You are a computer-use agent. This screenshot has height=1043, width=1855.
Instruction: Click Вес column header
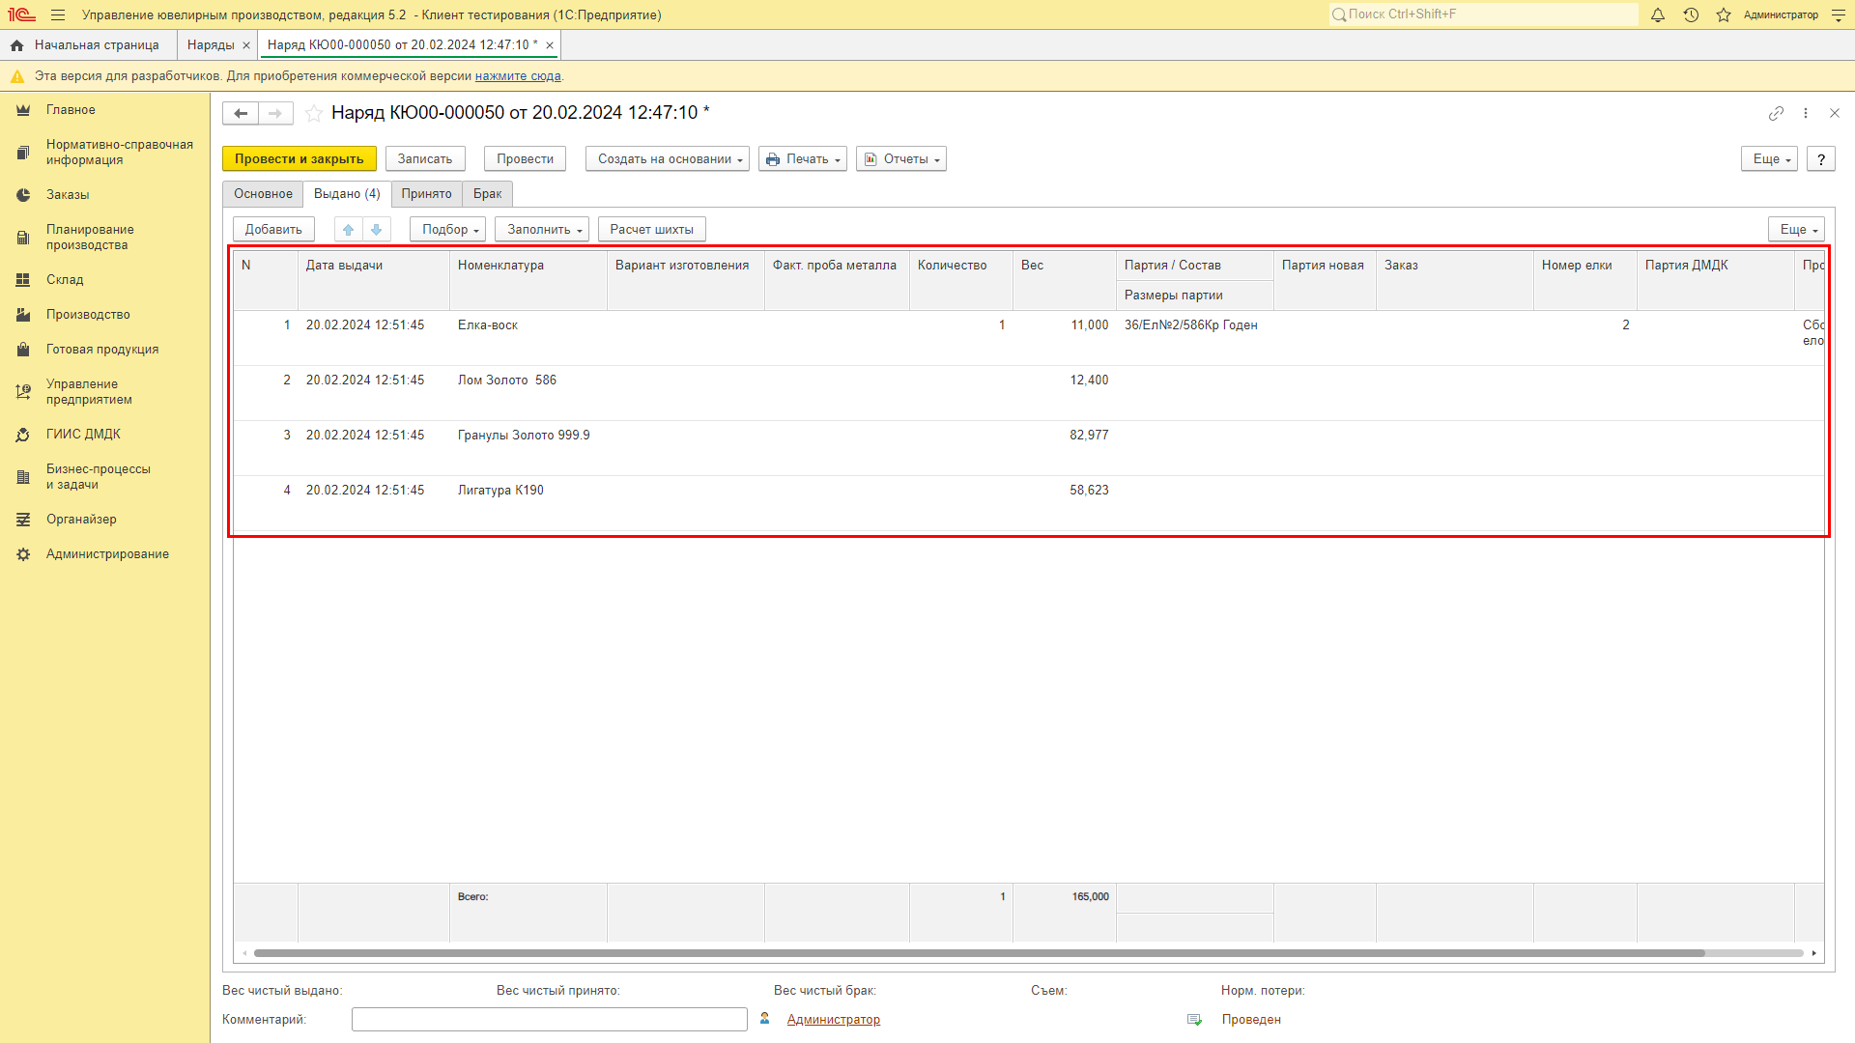click(x=1065, y=280)
